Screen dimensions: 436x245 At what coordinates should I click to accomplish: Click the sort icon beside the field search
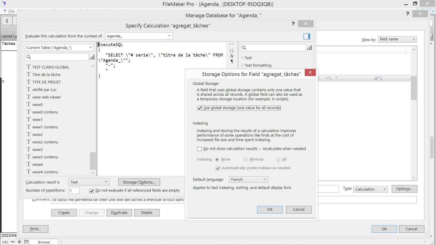pyautogui.click(x=92, y=57)
